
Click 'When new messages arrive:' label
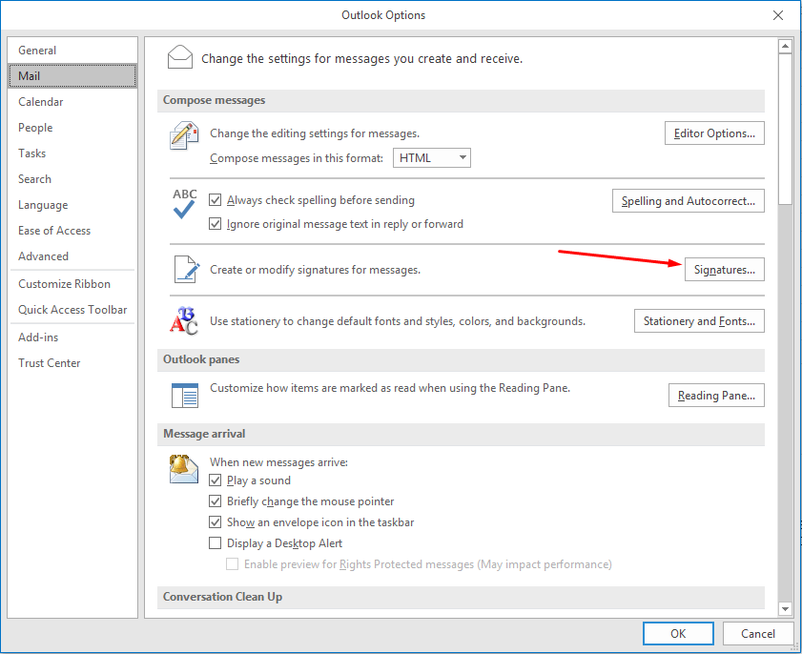[x=278, y=462]
